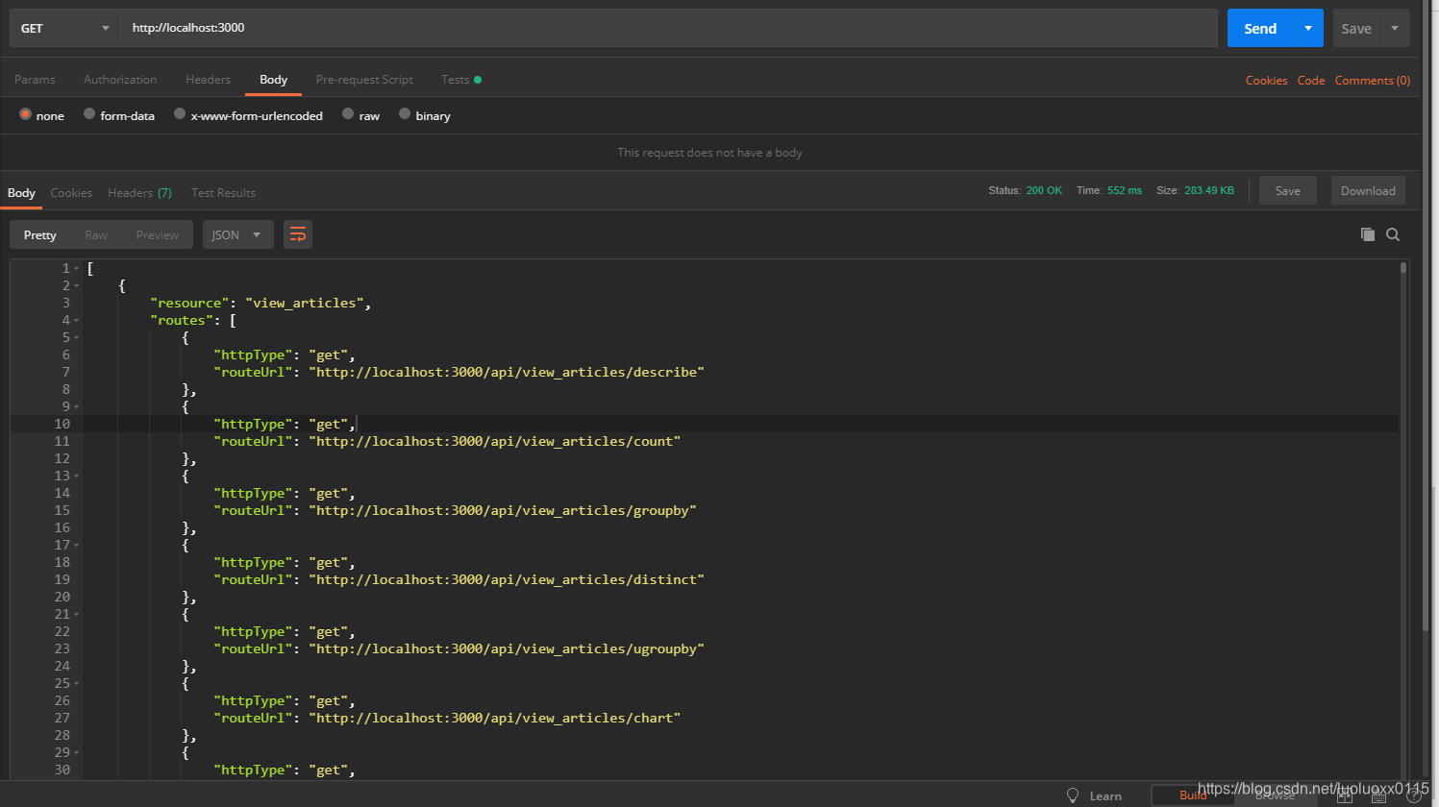Viewport: 1439px width, 807px height.
Task: Select the raw body type radio
Action: (x=348, y=114)
